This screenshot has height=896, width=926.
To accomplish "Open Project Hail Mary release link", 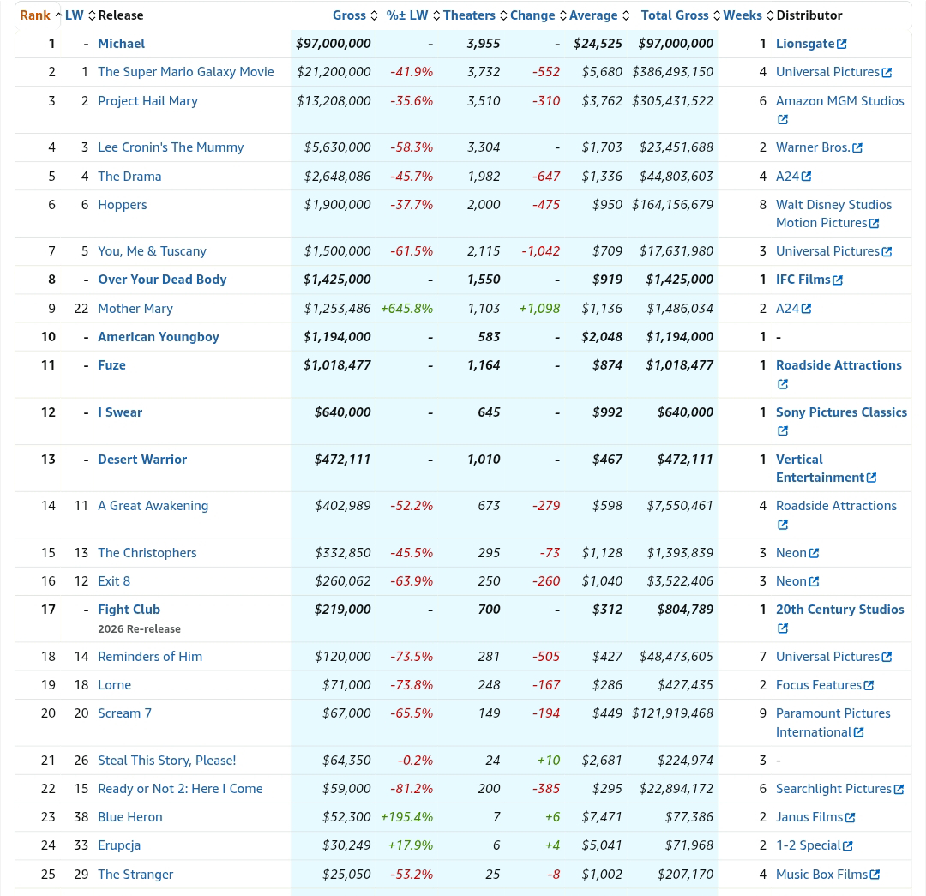I will click(x=147, y=101).
